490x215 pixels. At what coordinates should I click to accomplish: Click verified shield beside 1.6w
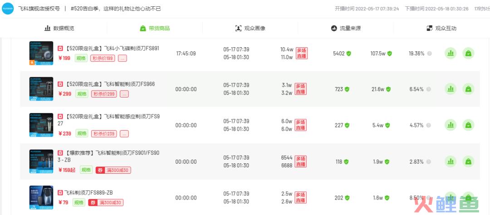click(387, 198)
